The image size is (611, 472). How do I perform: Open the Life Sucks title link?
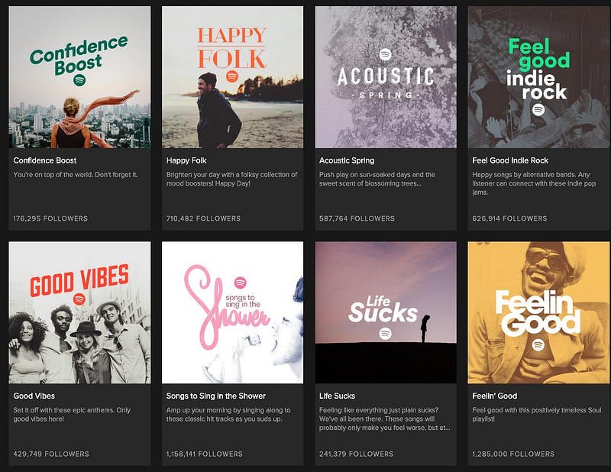(337, 396)
